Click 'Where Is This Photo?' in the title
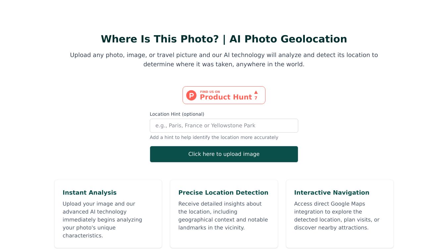The height and width of the screenshot is (252, 448). [x=160, y=39]
